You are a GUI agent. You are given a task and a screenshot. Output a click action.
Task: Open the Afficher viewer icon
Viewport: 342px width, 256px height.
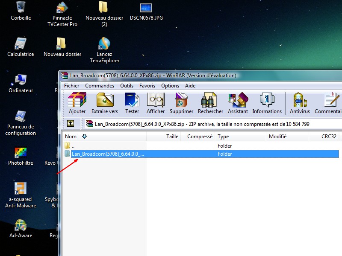(156, 103)
